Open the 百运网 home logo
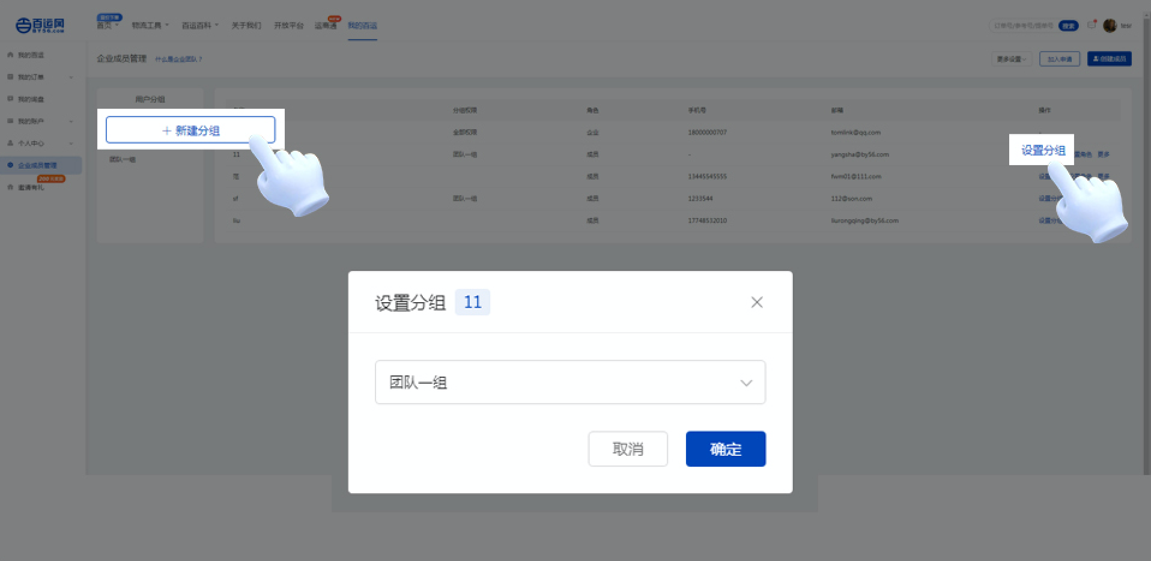This screenshot has height=561, width=1151. coord(39,24)
